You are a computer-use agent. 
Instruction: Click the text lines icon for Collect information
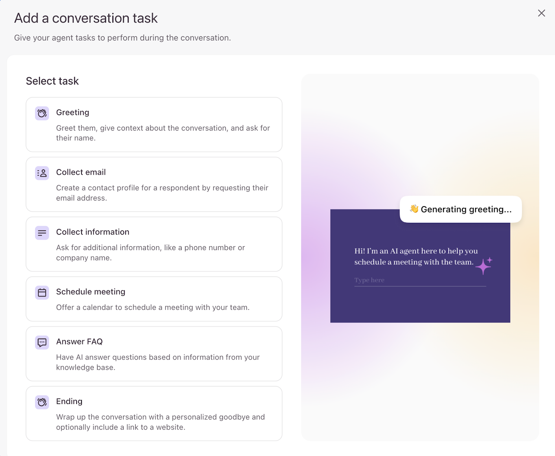tap(42, 233)
